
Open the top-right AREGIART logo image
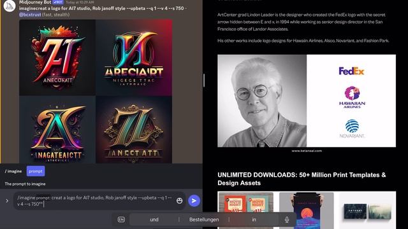click(x=134, y=57)
